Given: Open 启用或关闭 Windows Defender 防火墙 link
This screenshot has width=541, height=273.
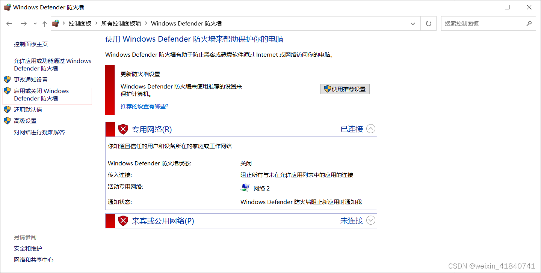Looking at the screenshot, I should [41, 94].
